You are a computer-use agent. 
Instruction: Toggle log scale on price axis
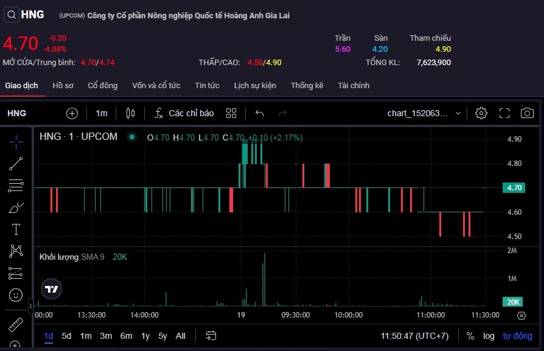[489, 336]
